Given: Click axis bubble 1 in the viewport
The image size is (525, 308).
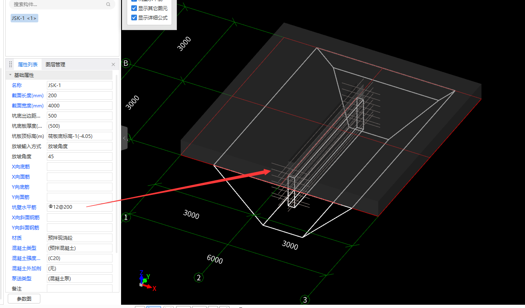Looking at the screenshot, I should coord(126,217).
